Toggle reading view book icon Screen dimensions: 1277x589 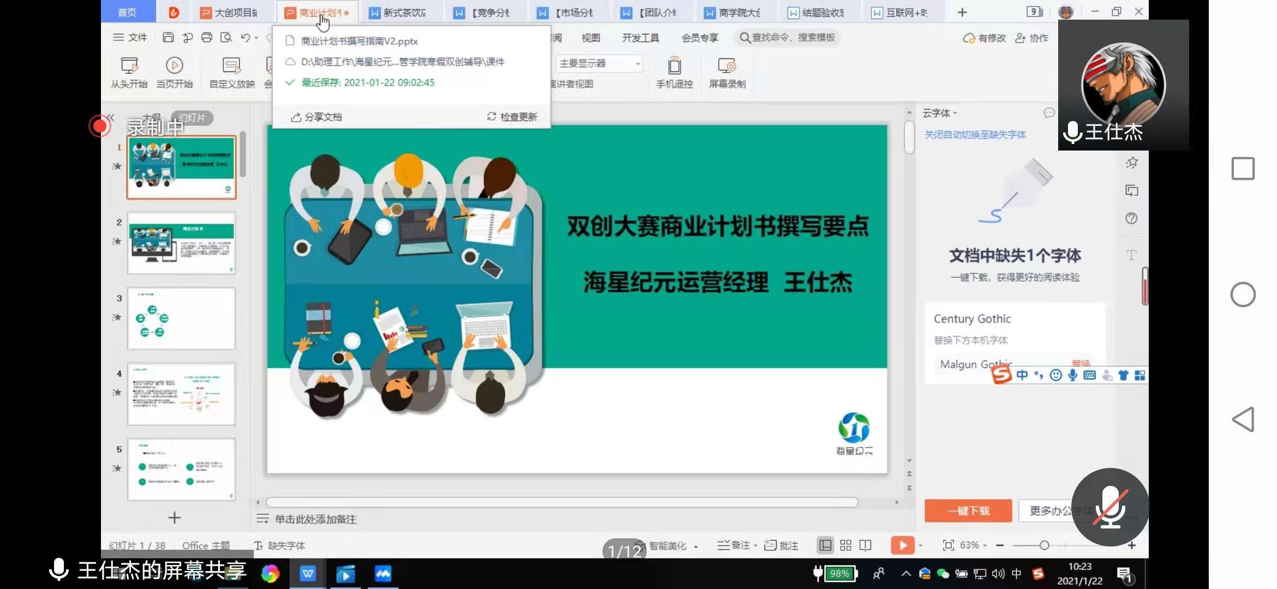865,545
